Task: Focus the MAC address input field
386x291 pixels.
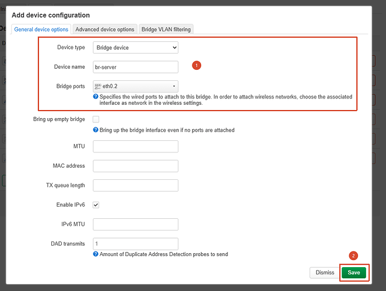Action: point(136,166)
